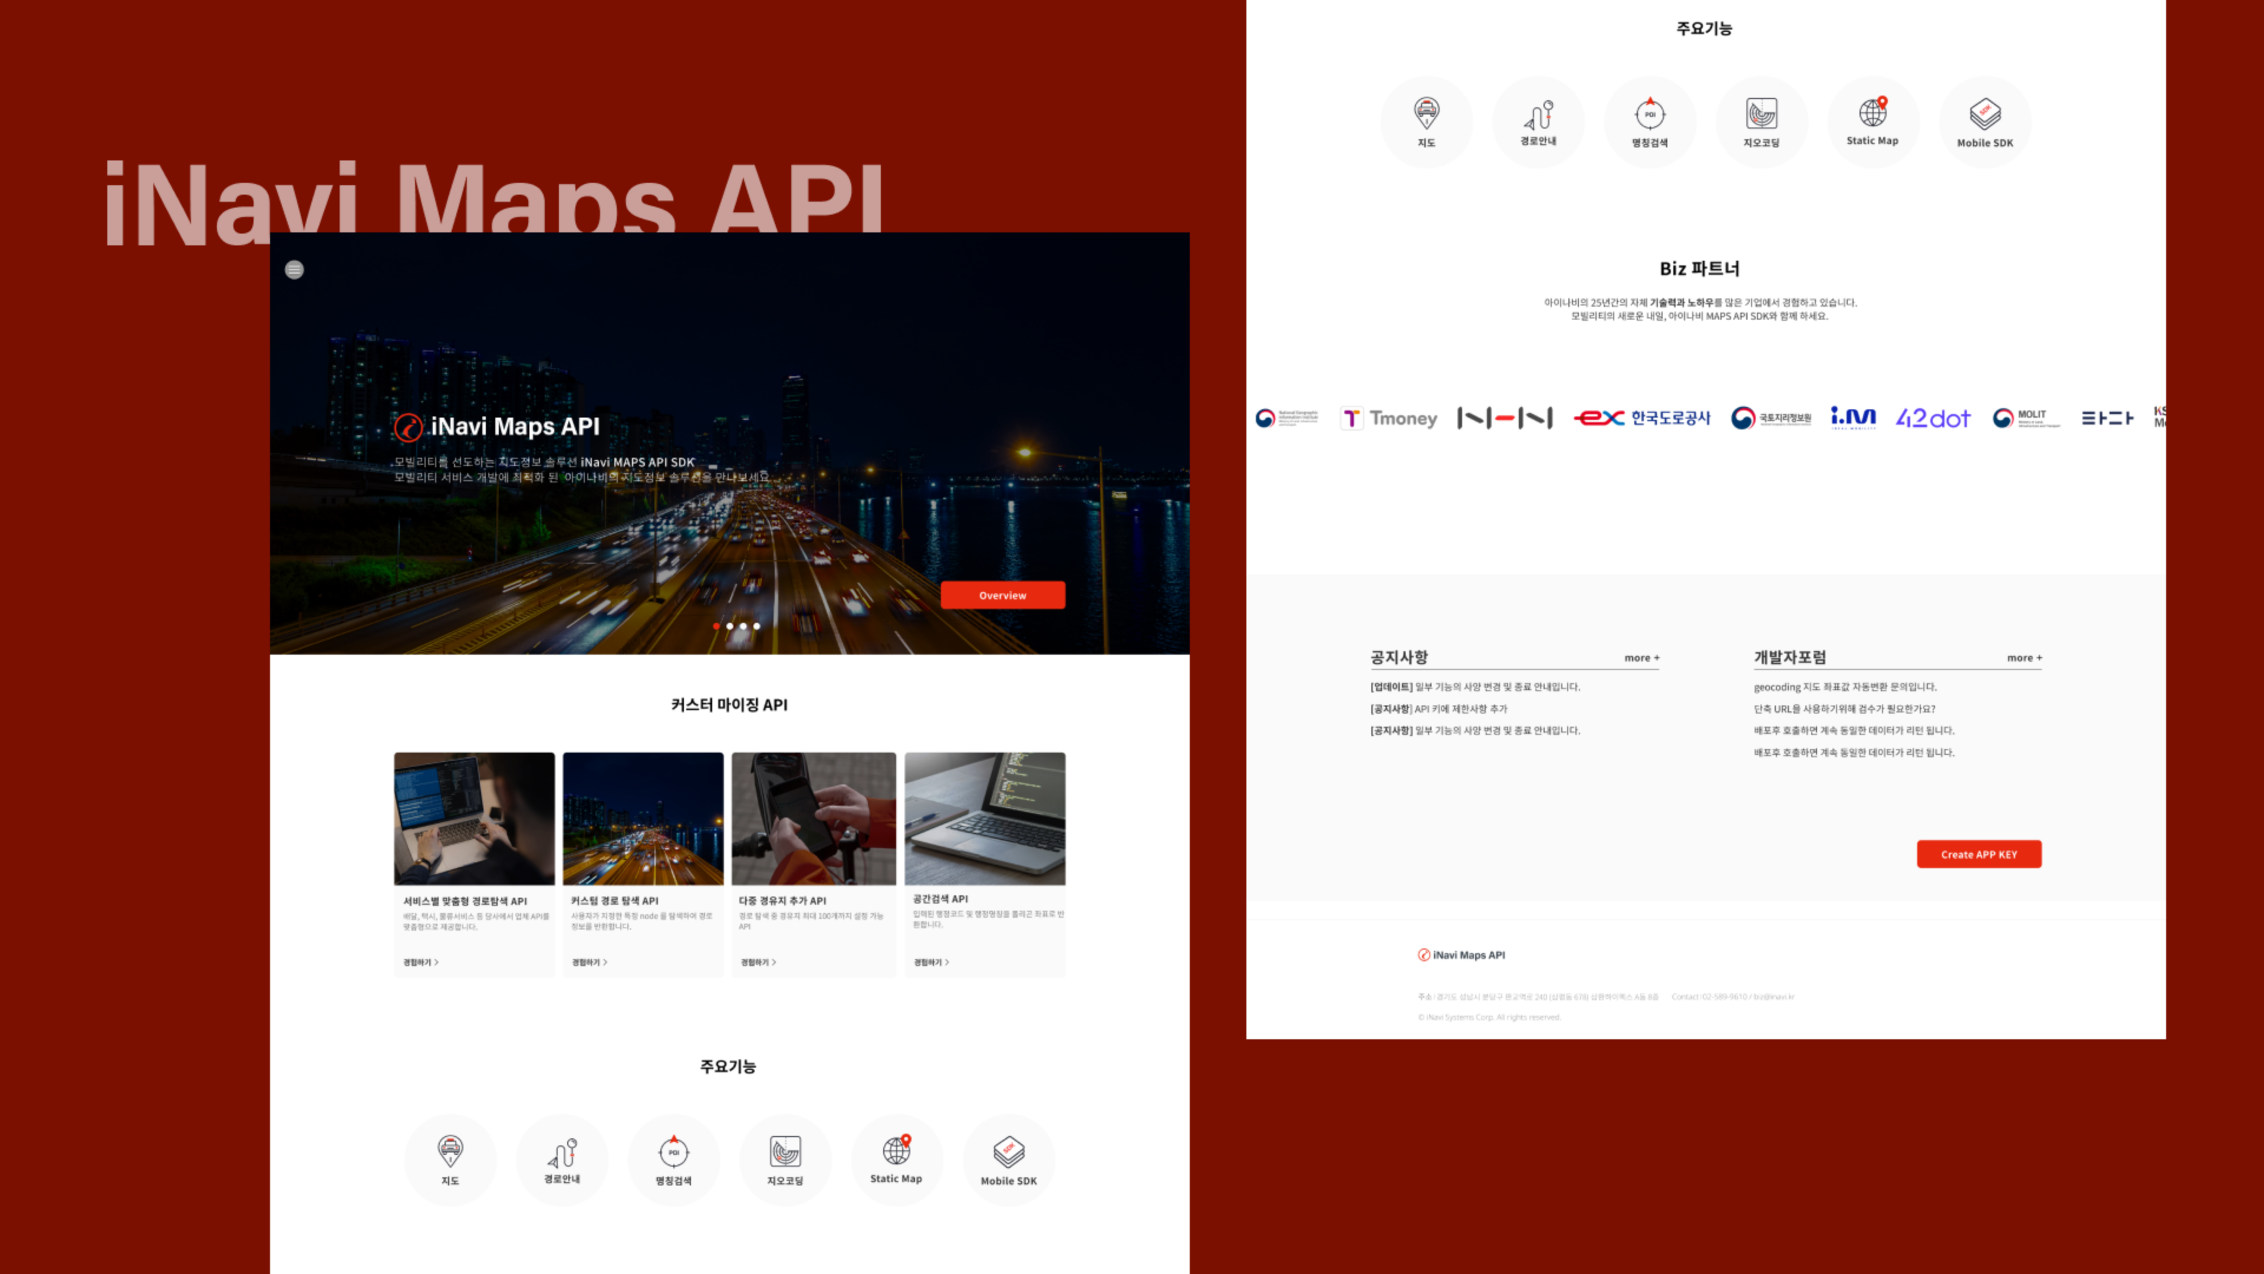Open the 공간검색 API card thumbnail

(x=985, y=819)
